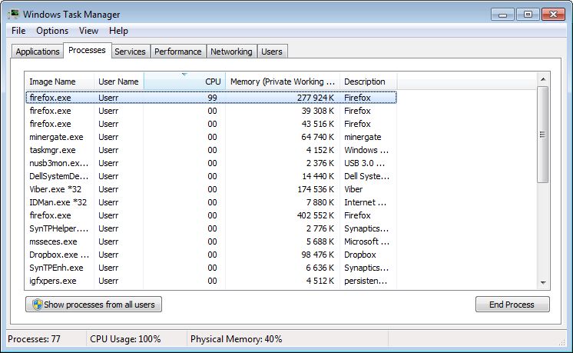
Task: Switch to the Applications tab
Action: [38, 52]
